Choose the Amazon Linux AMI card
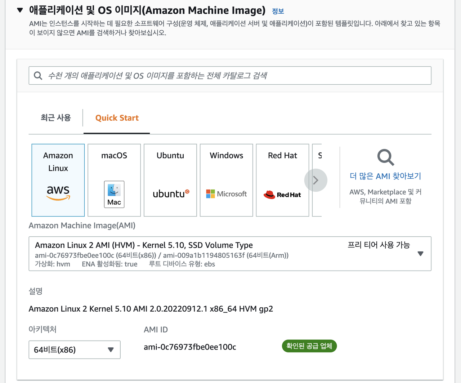461x383 pixels. click(x=58, y=180)
